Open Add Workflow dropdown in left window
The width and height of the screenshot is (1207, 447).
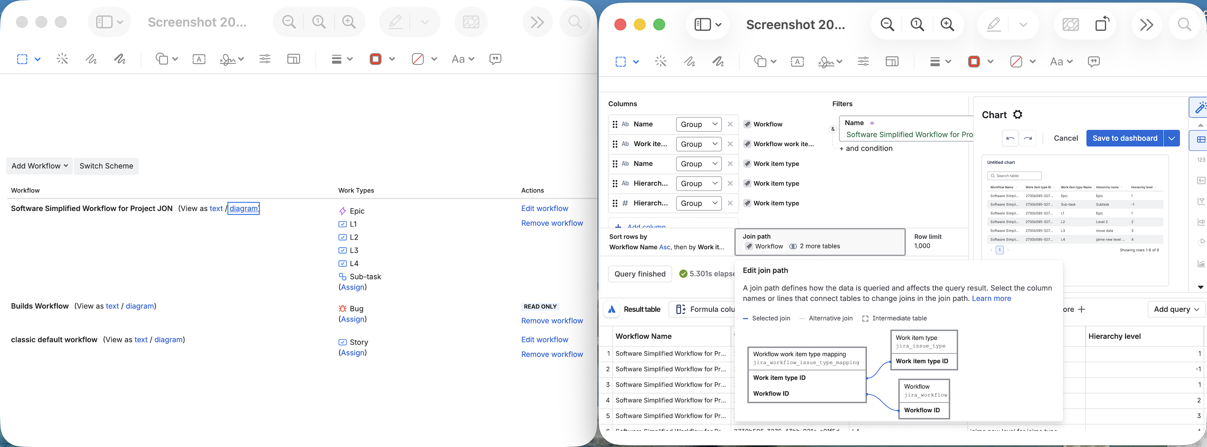[39, 166]
